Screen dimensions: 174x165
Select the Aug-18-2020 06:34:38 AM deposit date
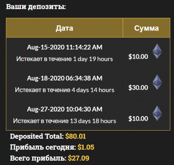coord(65,78)
